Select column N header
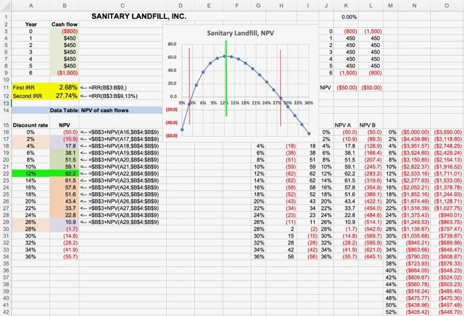The height and width of the screenshot is (316, 464). pos(414,5)
